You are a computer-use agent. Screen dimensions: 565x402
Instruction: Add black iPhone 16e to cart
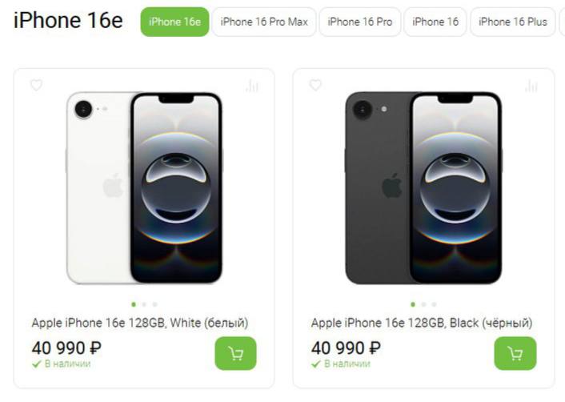(515, 353)
